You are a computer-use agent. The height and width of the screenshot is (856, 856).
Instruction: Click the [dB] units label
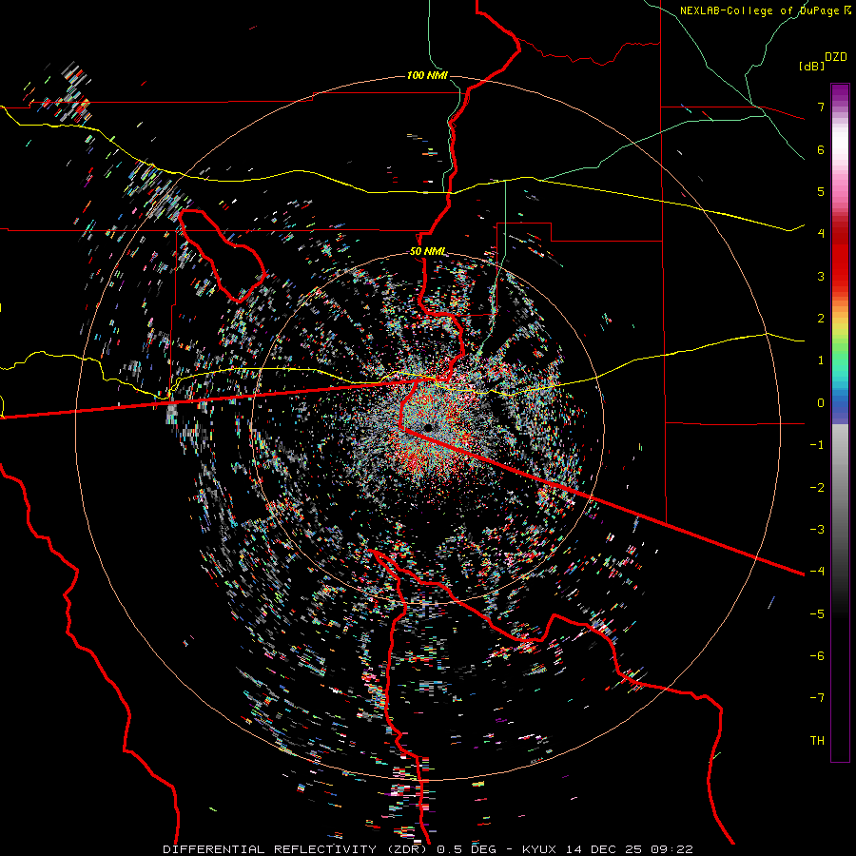[x=812, y=66]
